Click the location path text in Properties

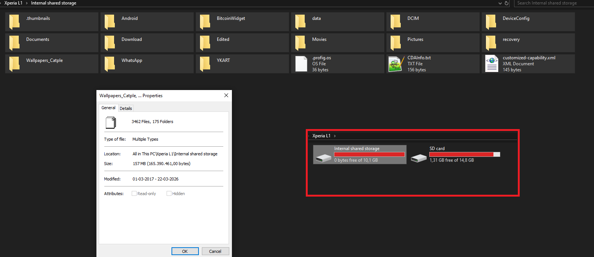[175, 154]
